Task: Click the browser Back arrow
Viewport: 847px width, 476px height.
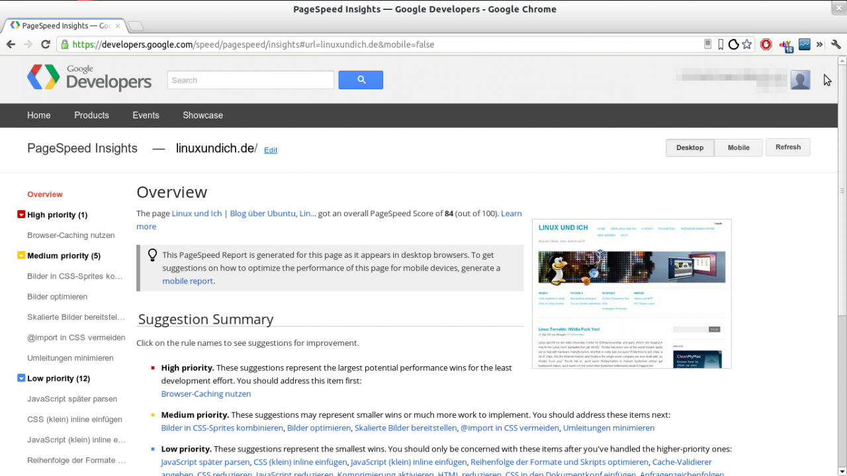Action: coord(11,44)
